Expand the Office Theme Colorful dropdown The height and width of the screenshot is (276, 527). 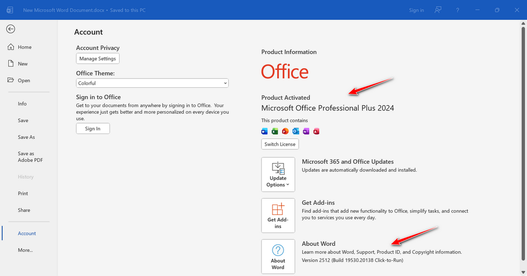point(152,83)
